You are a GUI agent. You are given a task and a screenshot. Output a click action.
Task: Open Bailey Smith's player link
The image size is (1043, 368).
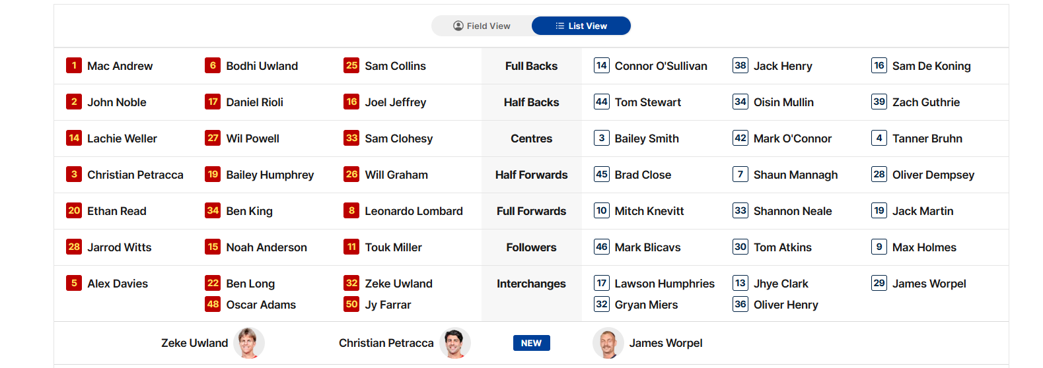point(647,138)
